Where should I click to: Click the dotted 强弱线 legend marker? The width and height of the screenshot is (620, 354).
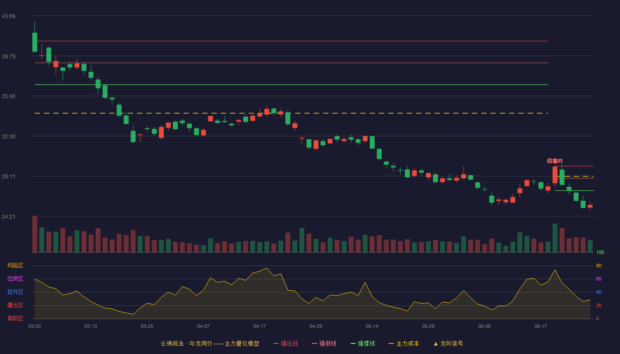tap(315, 343)
